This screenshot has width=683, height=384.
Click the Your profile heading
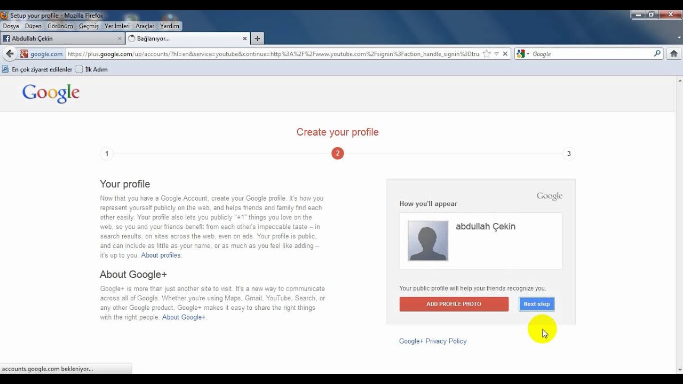coord(125,184)
